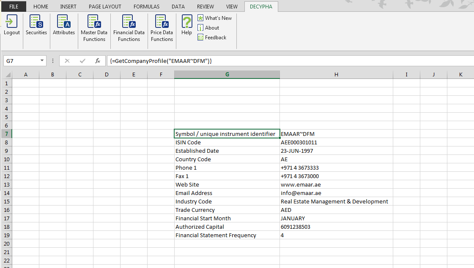Select the cell containing EMAAR~DFM

pos(336,134)
